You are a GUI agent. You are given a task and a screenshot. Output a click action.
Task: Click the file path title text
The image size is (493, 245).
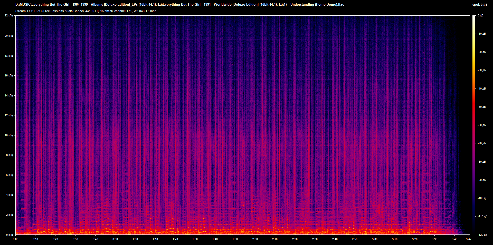[x=180, y=4]
